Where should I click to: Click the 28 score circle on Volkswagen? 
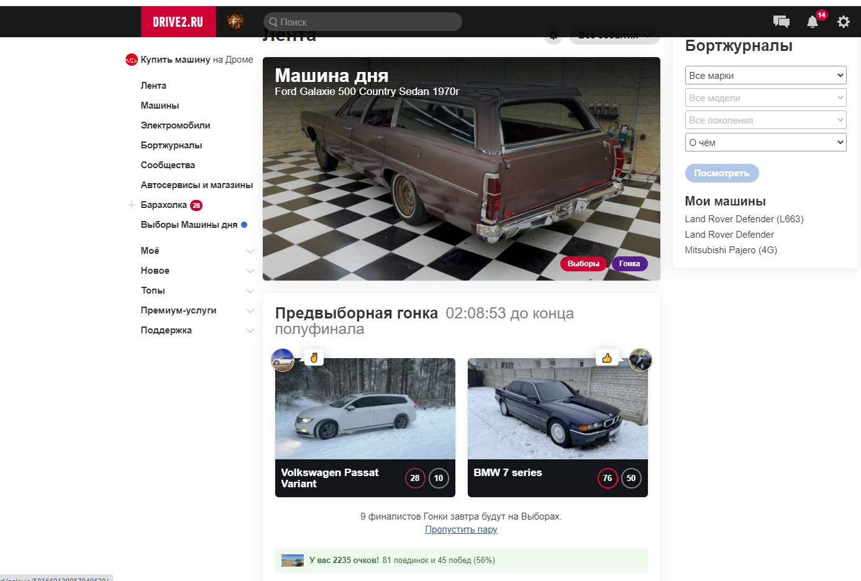[415, 478]
